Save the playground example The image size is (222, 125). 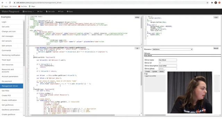coord(70,11)
